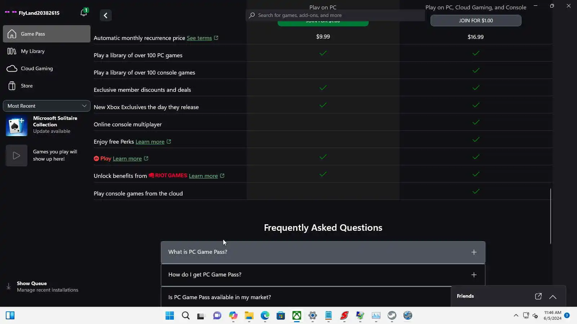Click Online console multiplayer row text
This screenshot has width=577, height=324.
point(128,124)
